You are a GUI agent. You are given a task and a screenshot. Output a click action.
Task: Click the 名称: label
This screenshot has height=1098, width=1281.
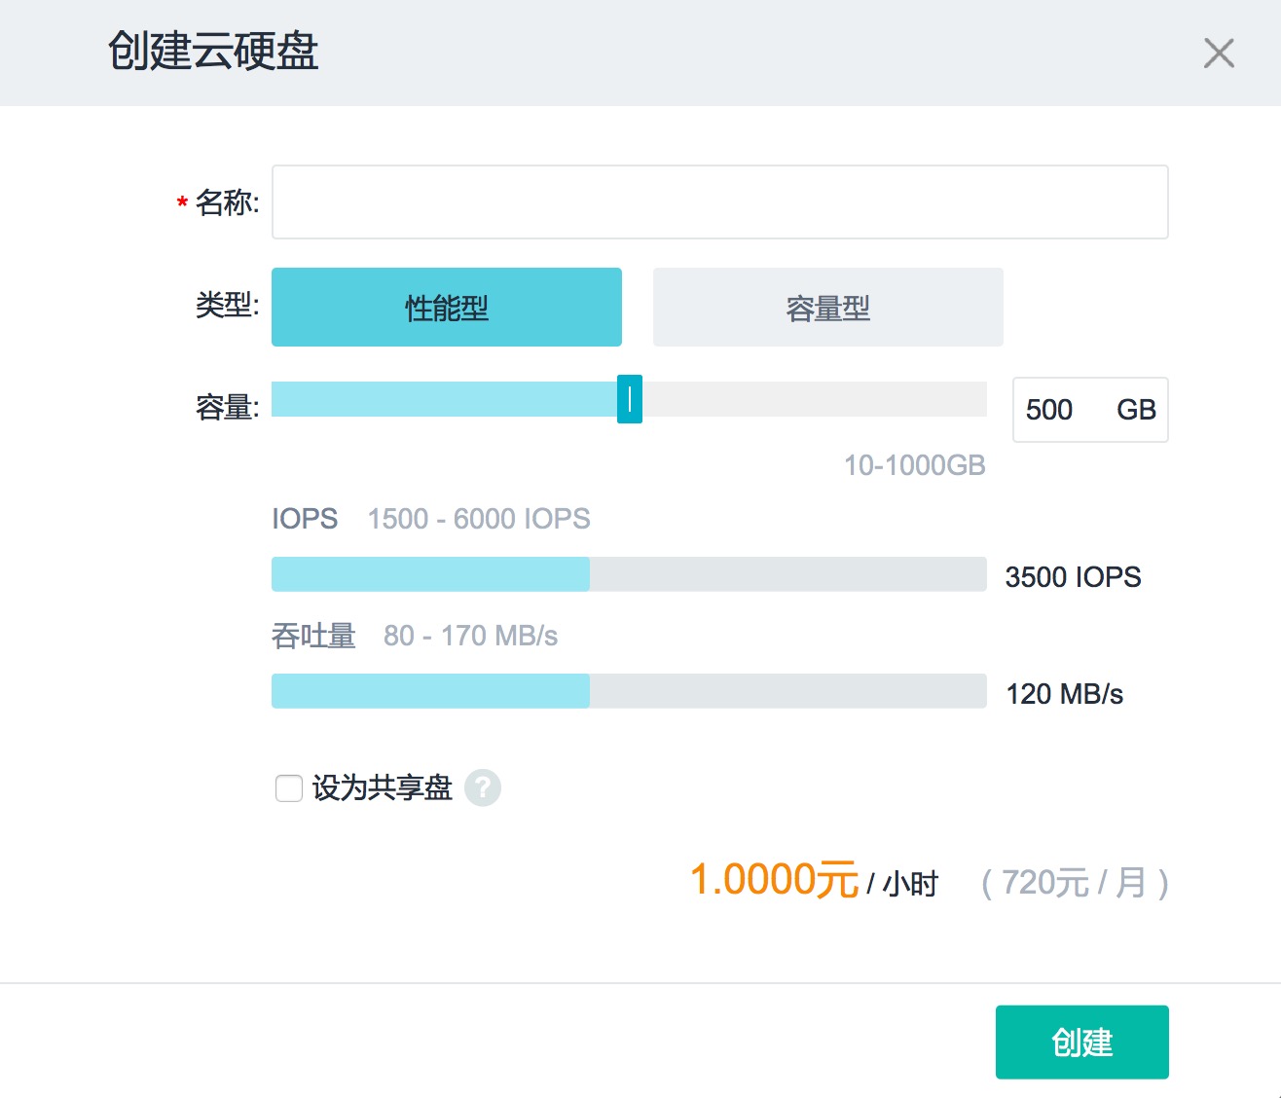[x=228, y=202]
